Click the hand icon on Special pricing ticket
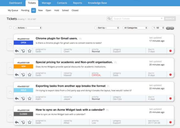The image size is (180, 128). [23, 75]
